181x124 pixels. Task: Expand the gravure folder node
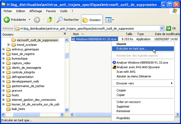(x=3, y=91)
